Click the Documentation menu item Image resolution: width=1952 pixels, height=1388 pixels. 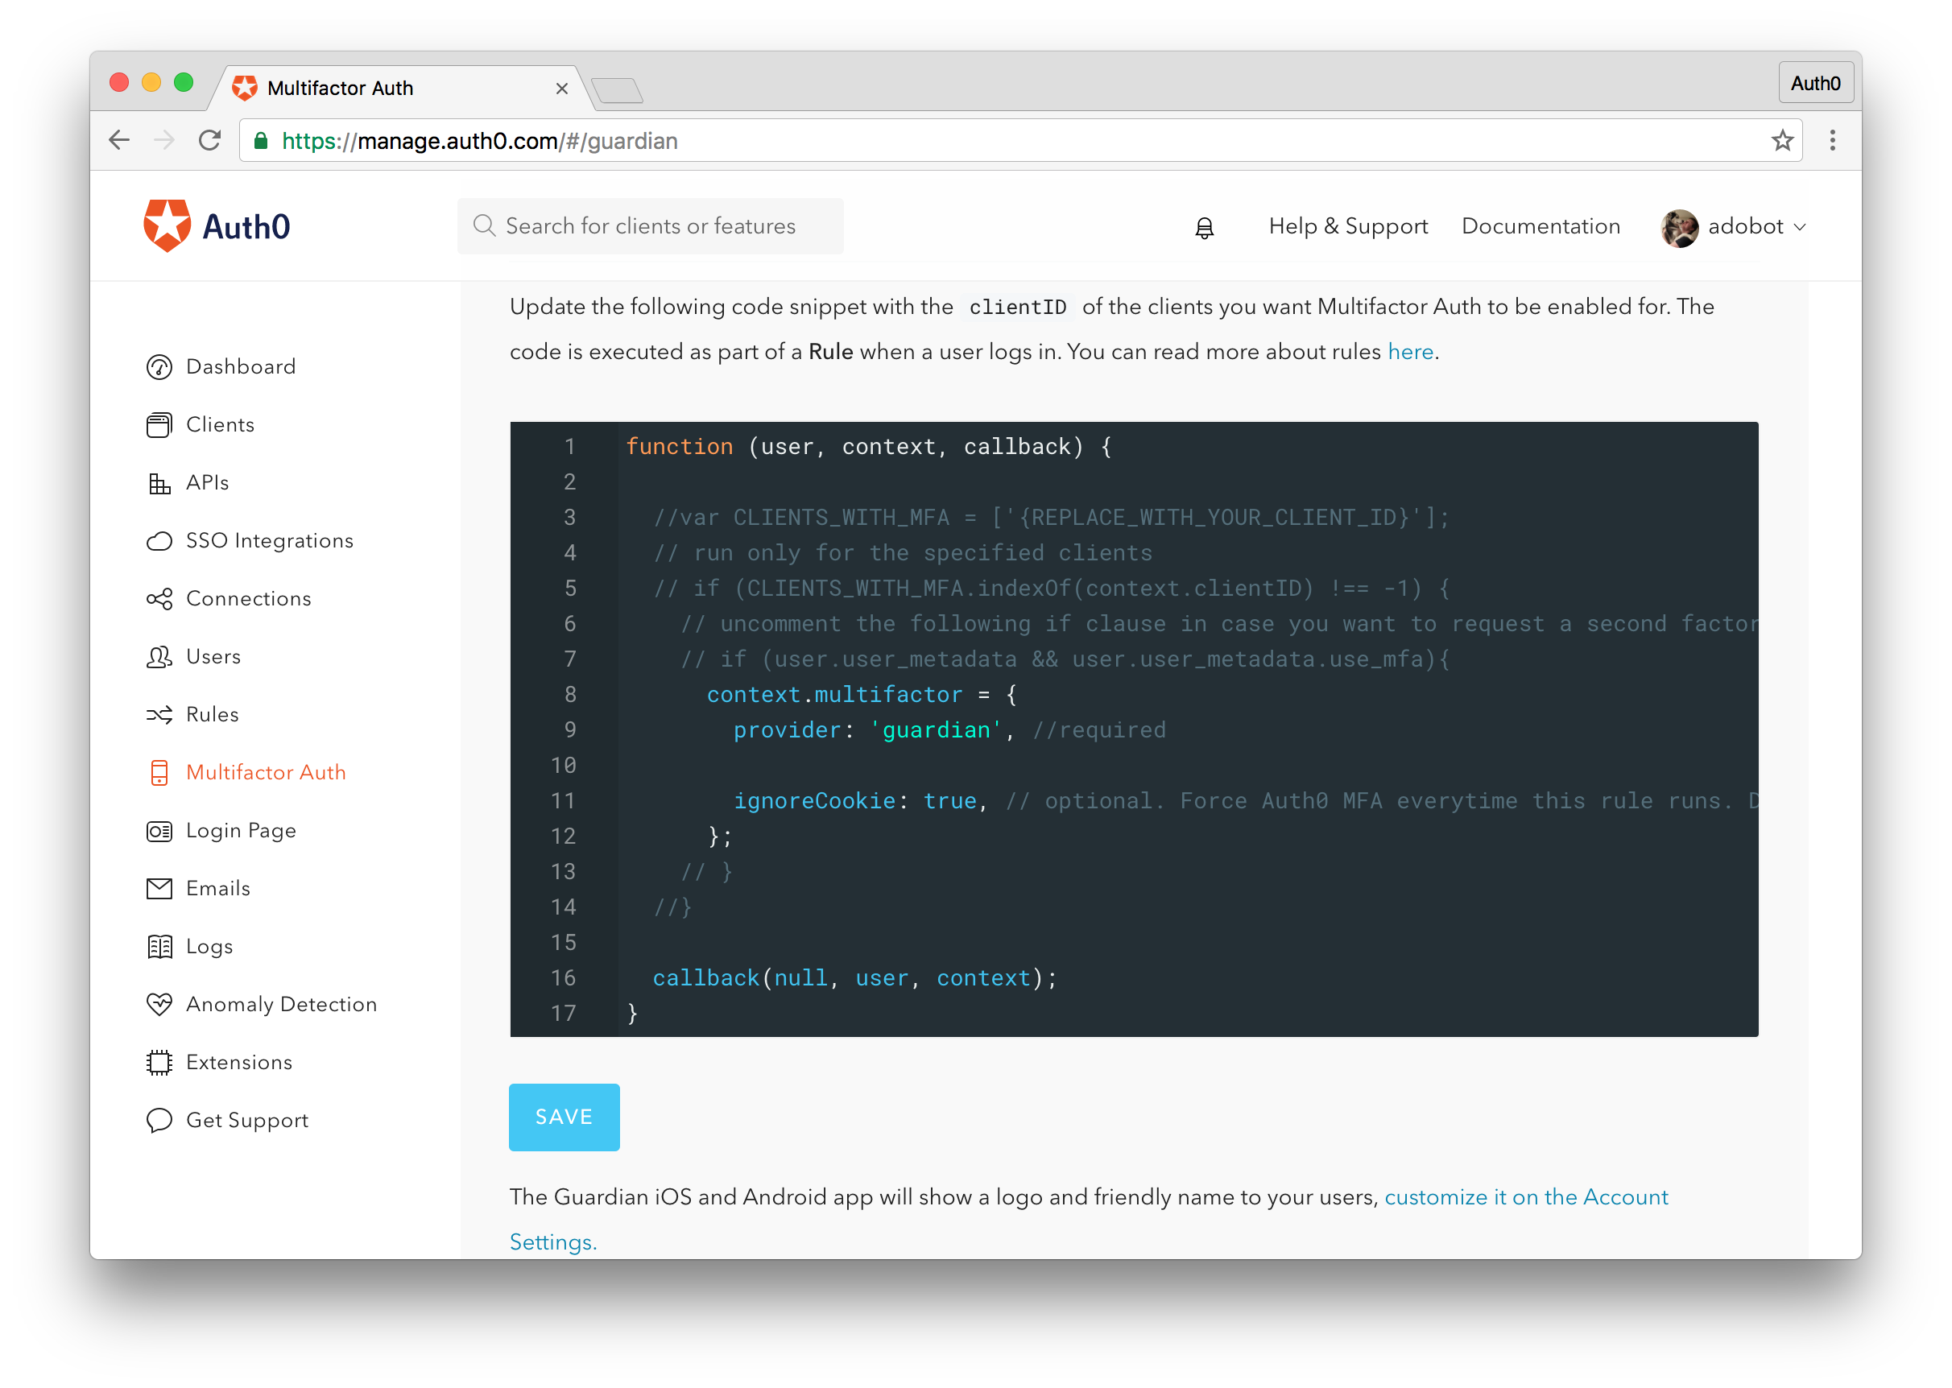[1540, 226]
